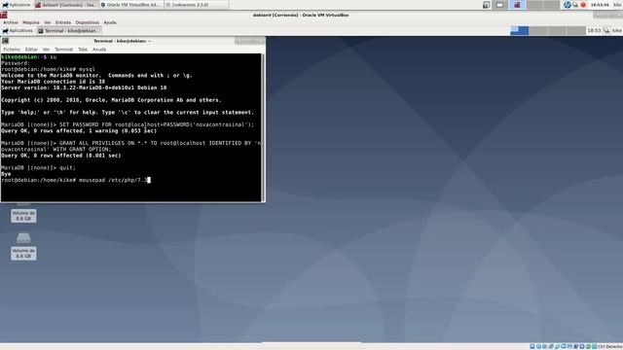Switch to debianV (Corriendo) taskbar window button
Screen dimensions: 623x350
tap(66, 5)
